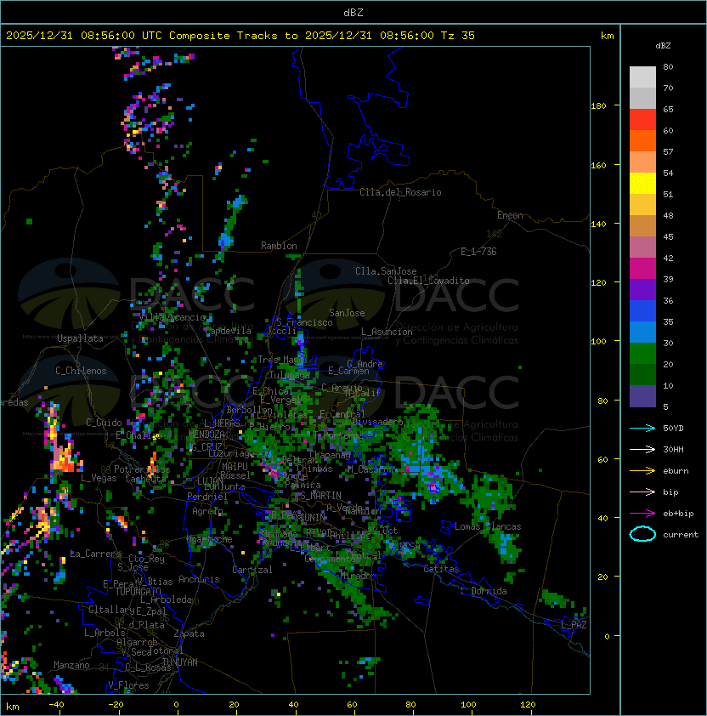
Task: Click the '42' value on the dBZ scale
Action: pos(668,258)
